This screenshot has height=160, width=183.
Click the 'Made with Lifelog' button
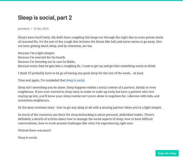[x=167, y=153]
